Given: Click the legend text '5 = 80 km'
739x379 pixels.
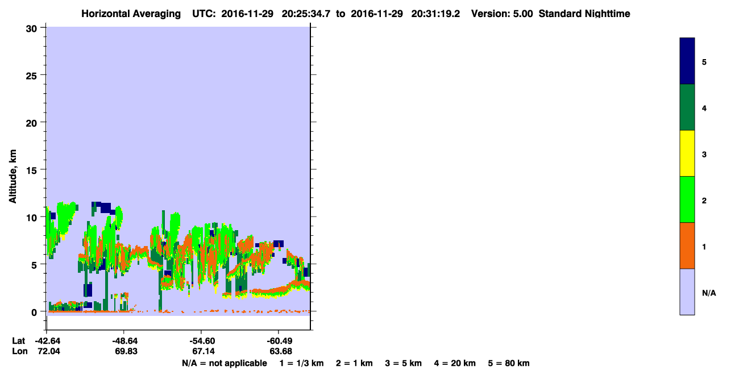Looking at the screenshot, I should 509,363.
